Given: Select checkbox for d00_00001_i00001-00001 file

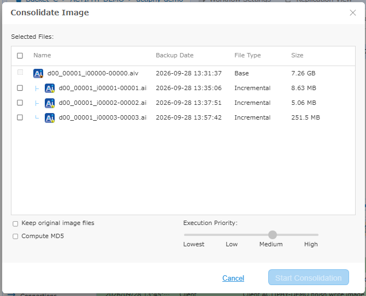Looking at the screenshot, I should [20, 88].
